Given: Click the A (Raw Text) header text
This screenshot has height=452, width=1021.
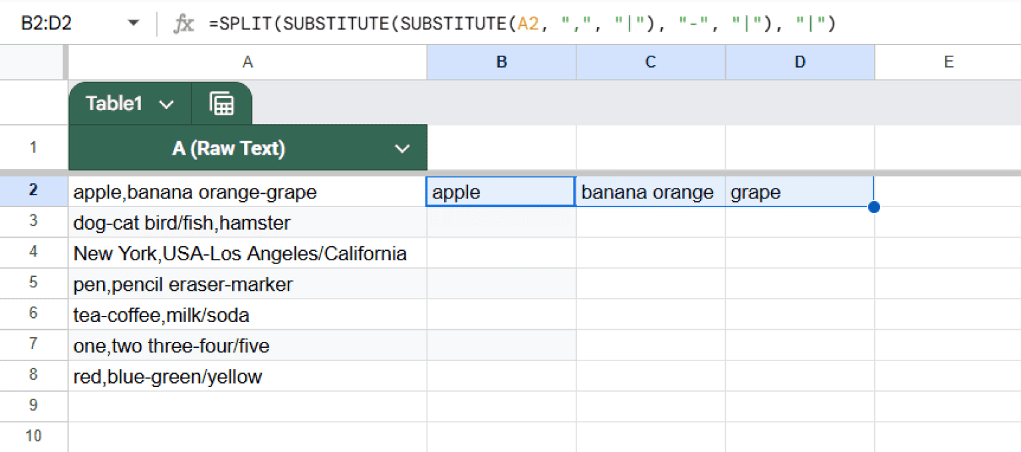Looking at the screenshot, I should point(229,147).
